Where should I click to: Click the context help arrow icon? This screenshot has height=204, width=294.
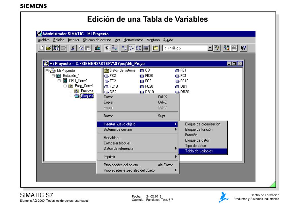243,48
